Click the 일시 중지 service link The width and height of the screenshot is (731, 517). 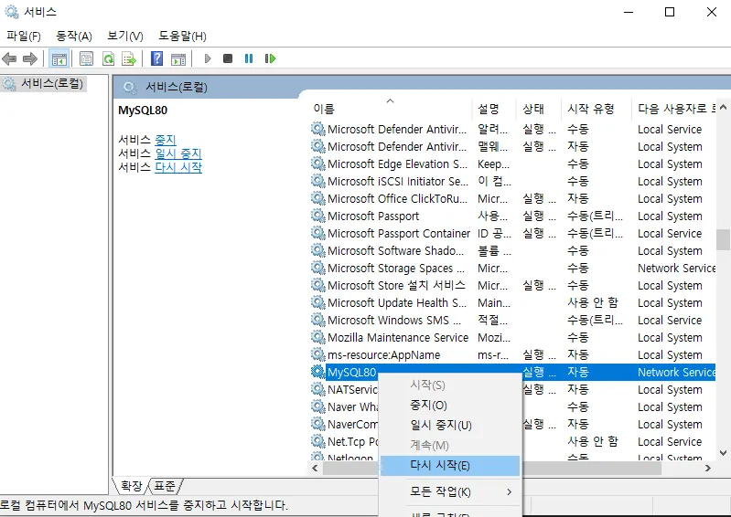click(x=178, y=153)
